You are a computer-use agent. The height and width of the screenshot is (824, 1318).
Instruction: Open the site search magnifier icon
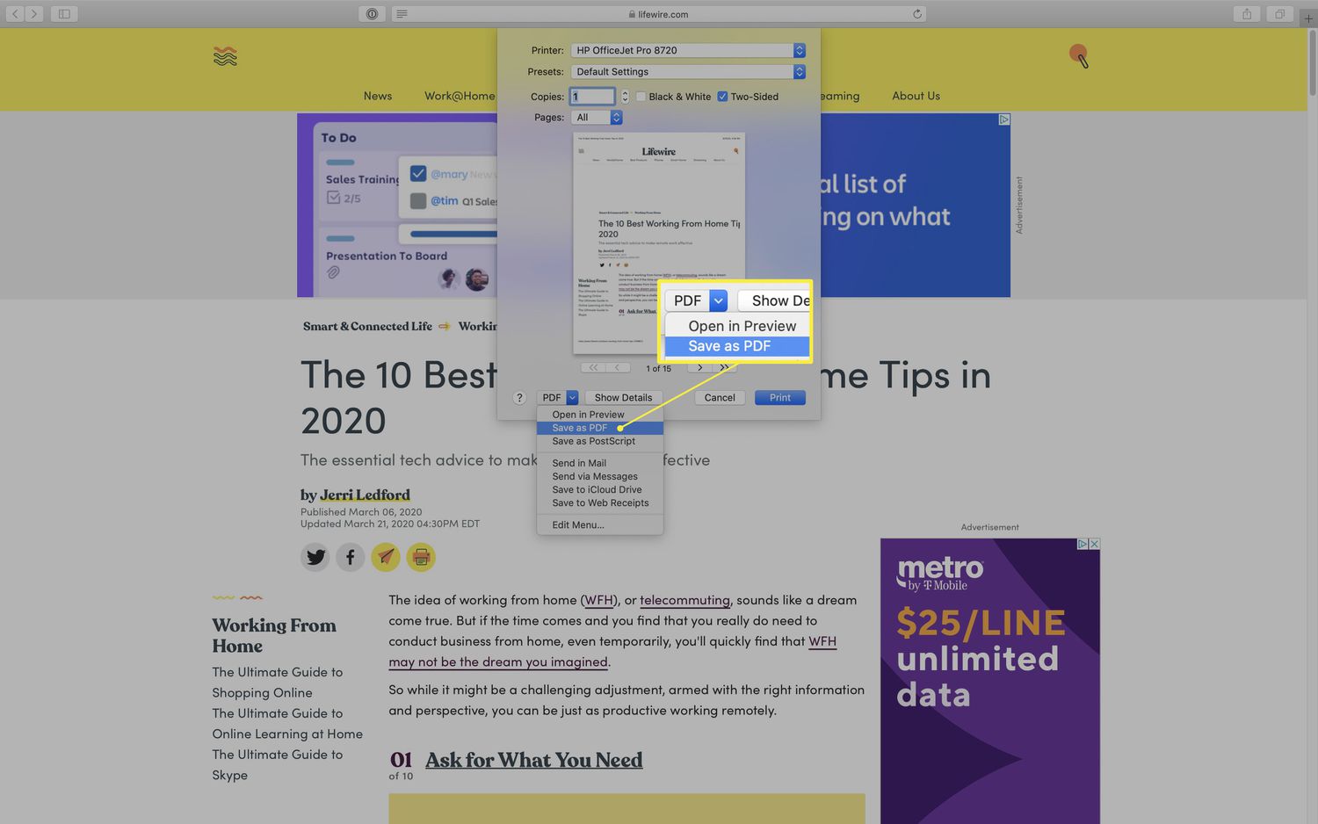click(1079, 56)
